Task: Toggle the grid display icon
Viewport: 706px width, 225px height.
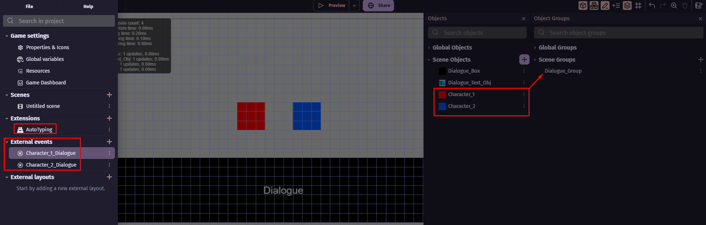Action: pyautogui.click(x=638, y=6)
